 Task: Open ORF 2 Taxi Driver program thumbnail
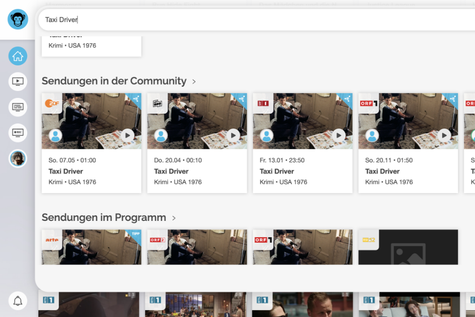(x=197, y=247)
